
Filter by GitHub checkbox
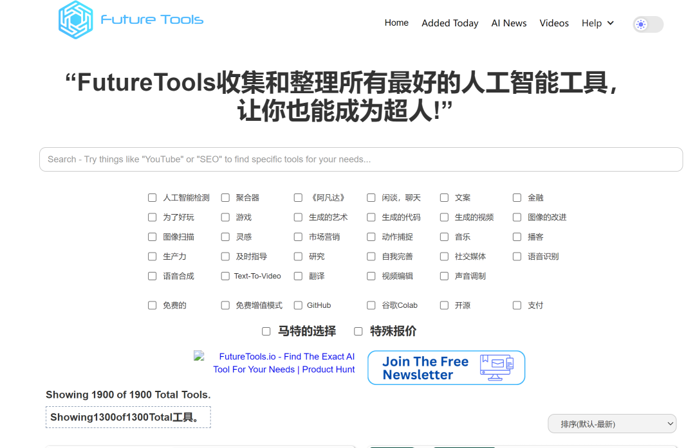[x=298, y=305]
